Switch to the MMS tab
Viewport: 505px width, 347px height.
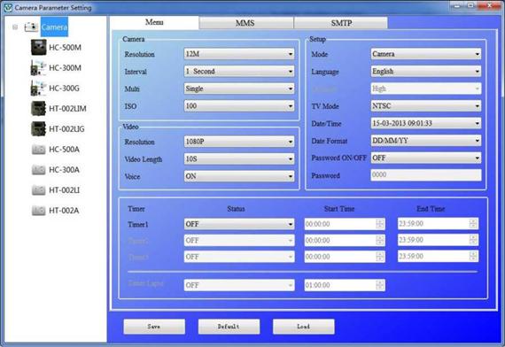tap(246, 23)
